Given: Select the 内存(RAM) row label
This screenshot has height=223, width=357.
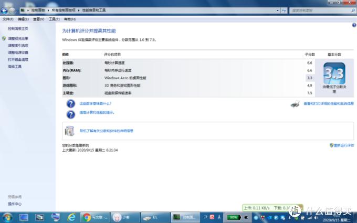Looking at the screenshot, I should pyautogui.click(x=72, y=70).
